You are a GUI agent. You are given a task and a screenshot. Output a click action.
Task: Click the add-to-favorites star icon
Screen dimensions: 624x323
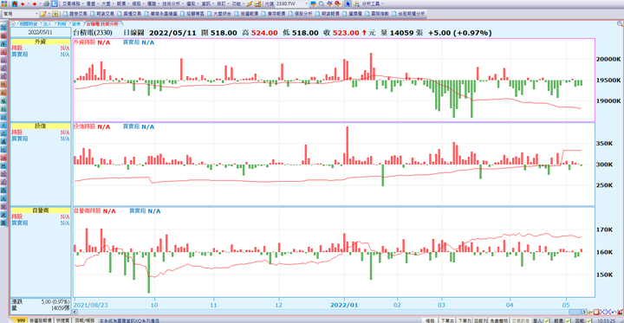click(55, 14)
